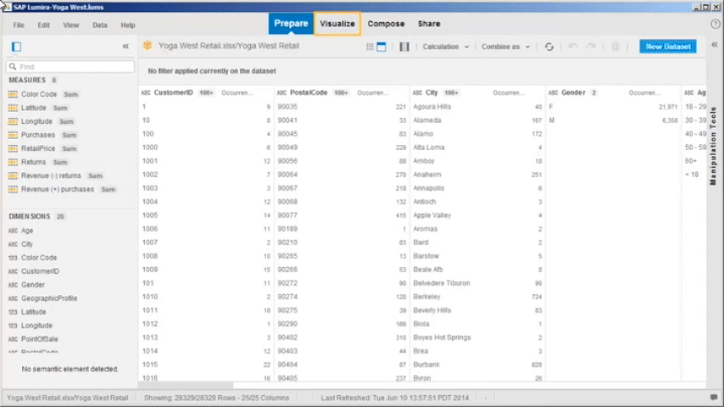Click ABC type icon of PostalCode column
The width and height of the screenshot is (724, 407).
pyautogui.click(x=281, y=93)
